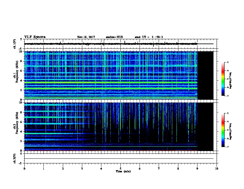Click time axis tick label "8"
244x189 pixels.
pyautogui.click(x=178, y=169)
